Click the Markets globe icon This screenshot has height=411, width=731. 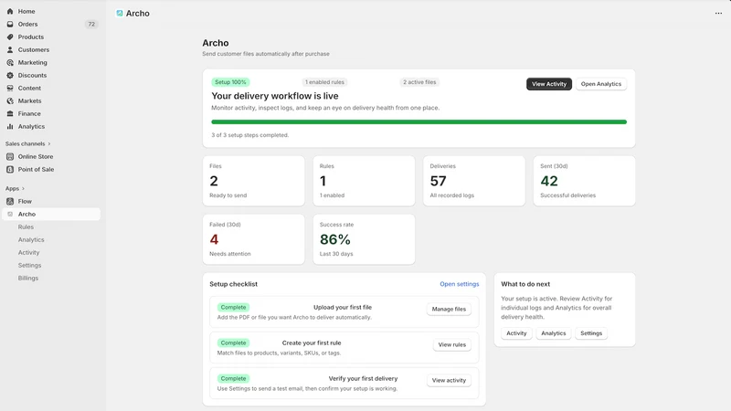pos(10,100)
